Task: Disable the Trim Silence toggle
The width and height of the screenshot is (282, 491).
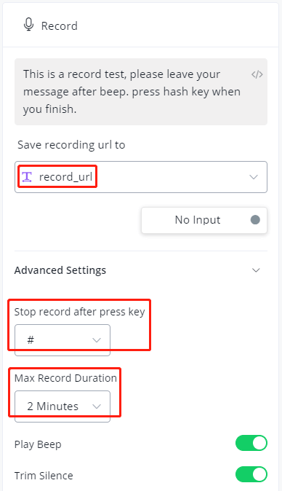Action: click(251, 474)
